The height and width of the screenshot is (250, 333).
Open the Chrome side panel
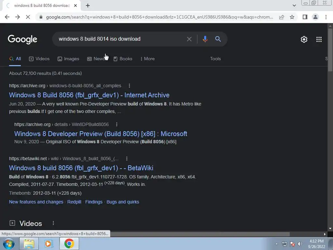tap(305, 17)
